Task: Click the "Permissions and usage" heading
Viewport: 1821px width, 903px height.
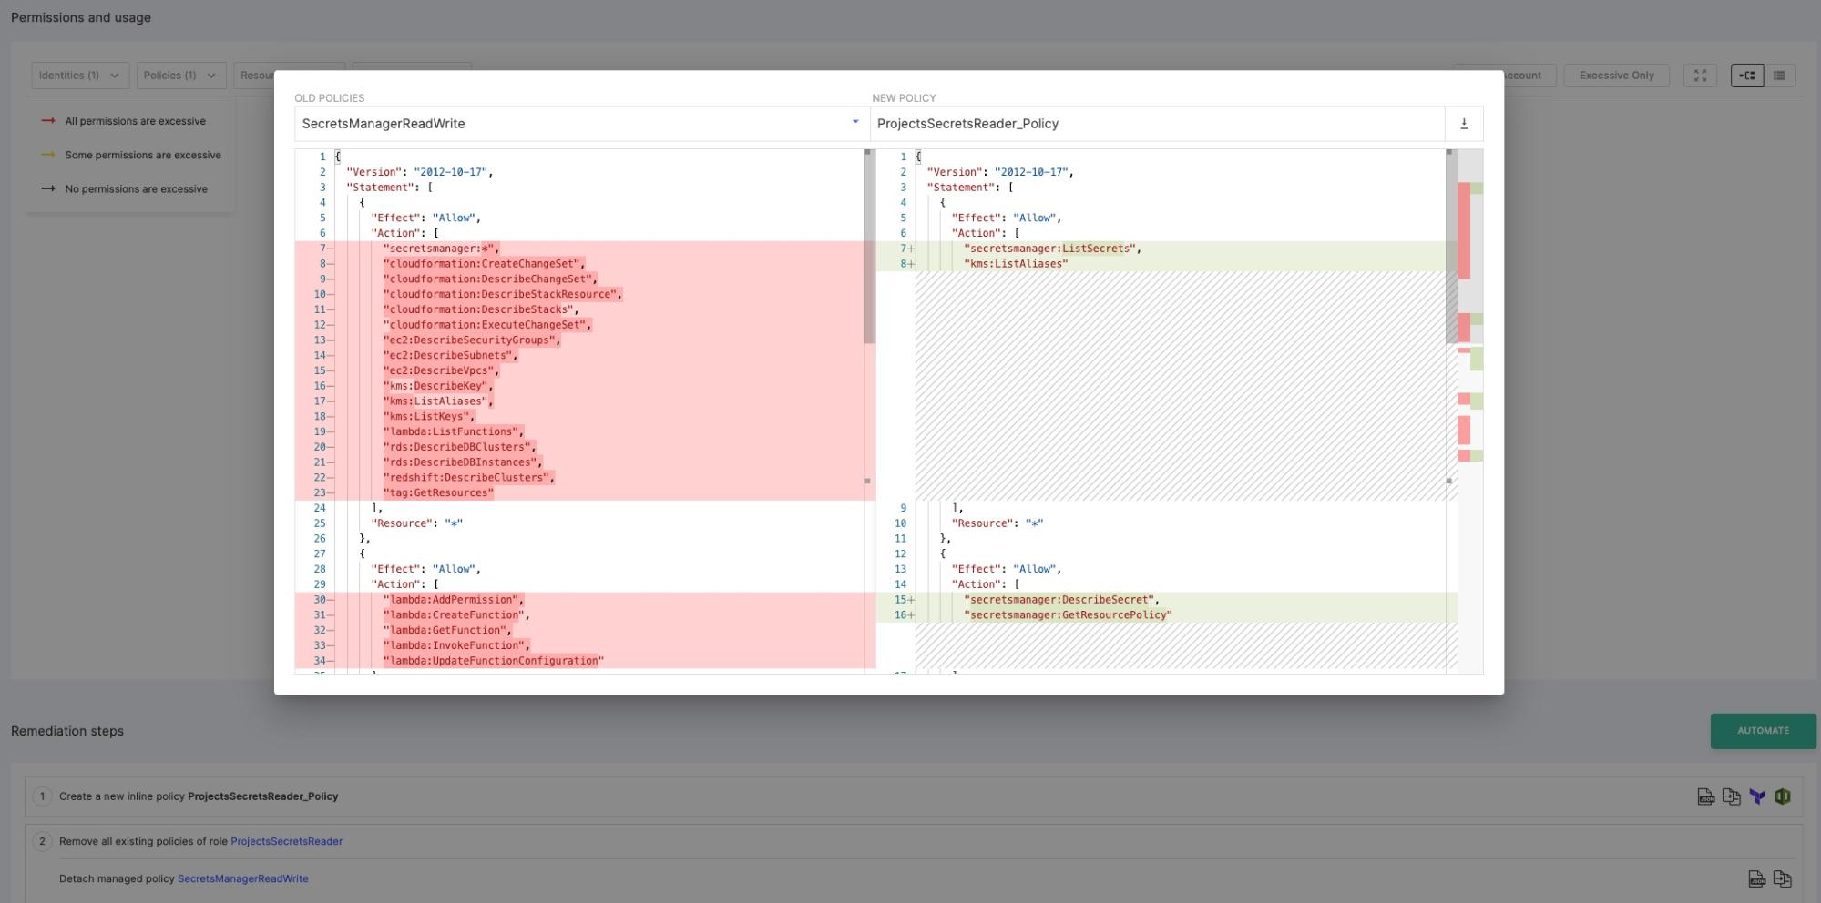Action: coord(81,17)
